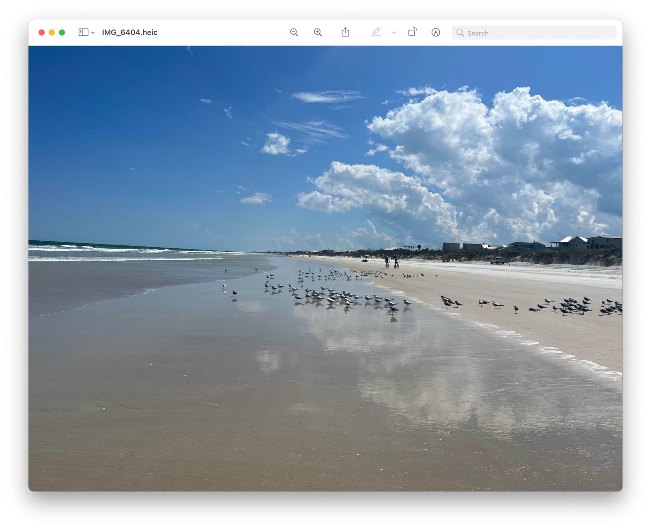Image resolution: width=651 pixels, height=529 pixels.
Task: Select the Highlight pen tool
Action: click(376, 32)
